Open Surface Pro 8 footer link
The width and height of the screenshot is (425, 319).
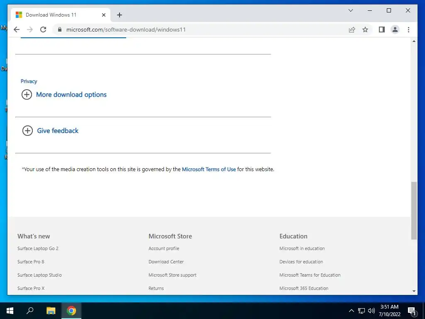(31, 262)
